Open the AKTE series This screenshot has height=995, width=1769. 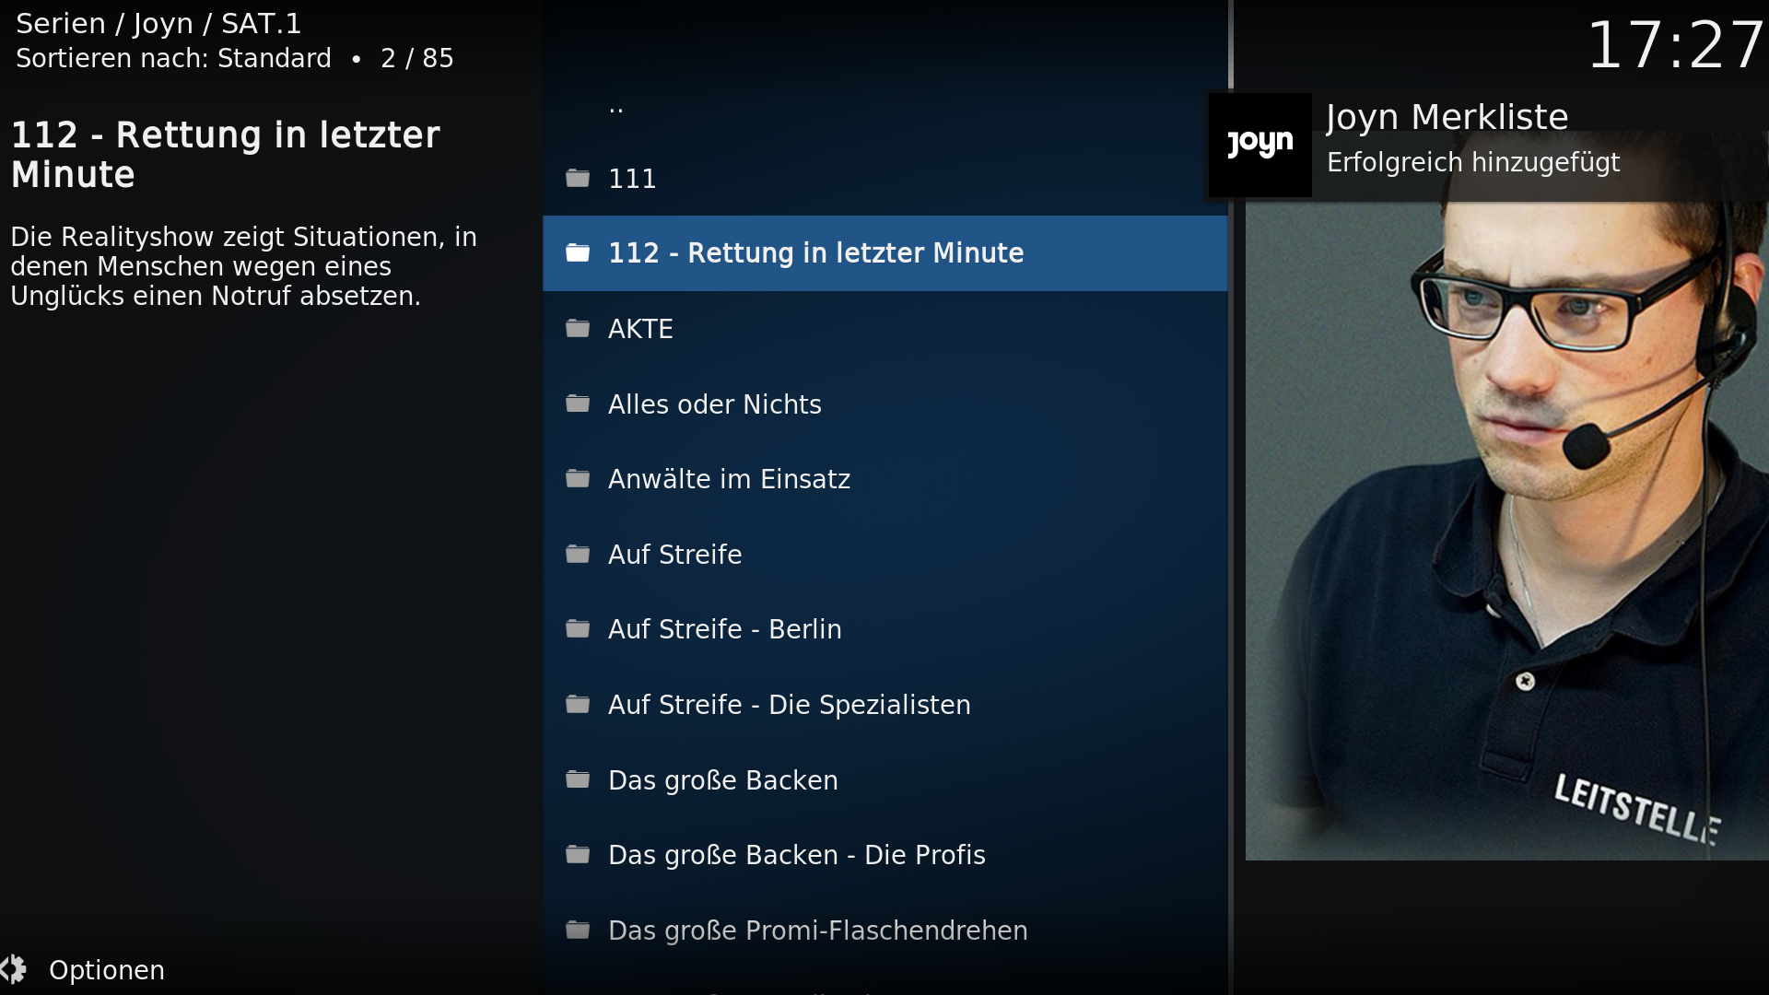click(x=884, y=328)
